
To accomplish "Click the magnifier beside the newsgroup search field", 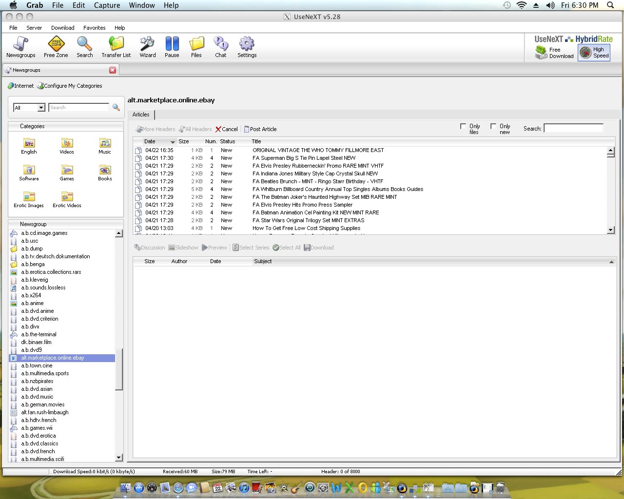I will [x=116, y=108].
